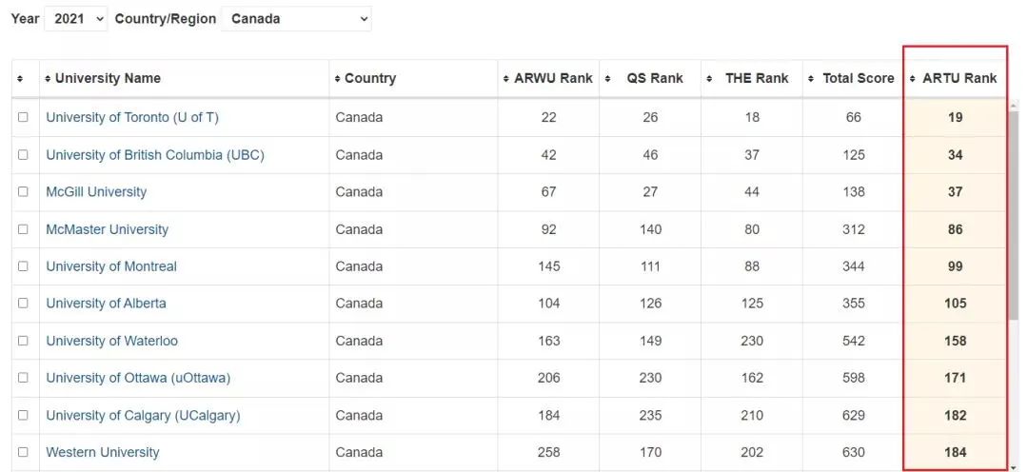Sort by ARTU Rank arrow icon
The height and width of the screenshot is (472, 1028).
tap(913, 79)
